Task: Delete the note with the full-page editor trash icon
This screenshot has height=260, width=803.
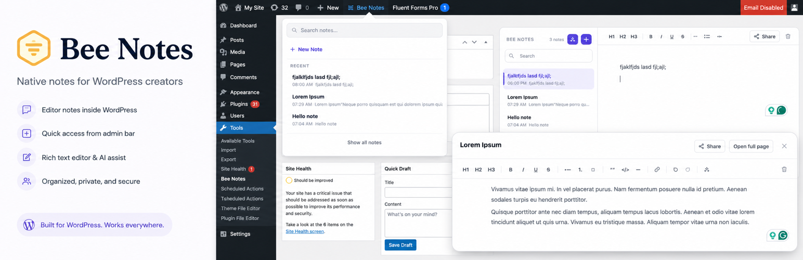Action: tap(788, 36)
